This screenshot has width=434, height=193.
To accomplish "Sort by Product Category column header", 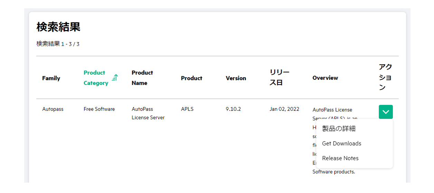I will point(96,78).
